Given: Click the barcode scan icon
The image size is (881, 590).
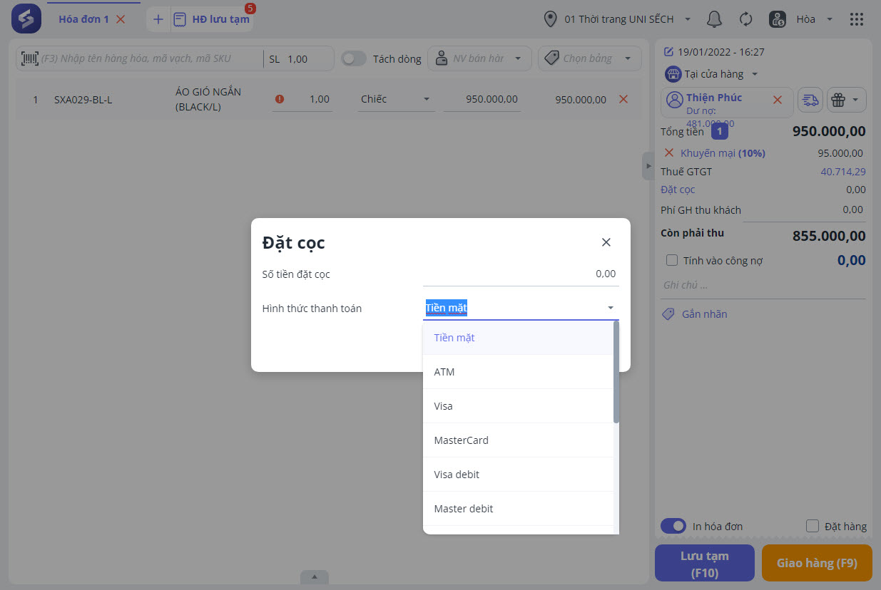Looking at the screenshot, I should (x=30, y=58).
